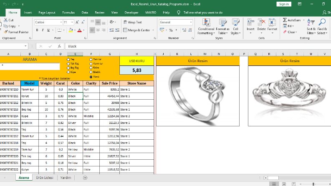Align text right
Image resolution: width=331 pixels, height=186 pixels.
(104, 30)
